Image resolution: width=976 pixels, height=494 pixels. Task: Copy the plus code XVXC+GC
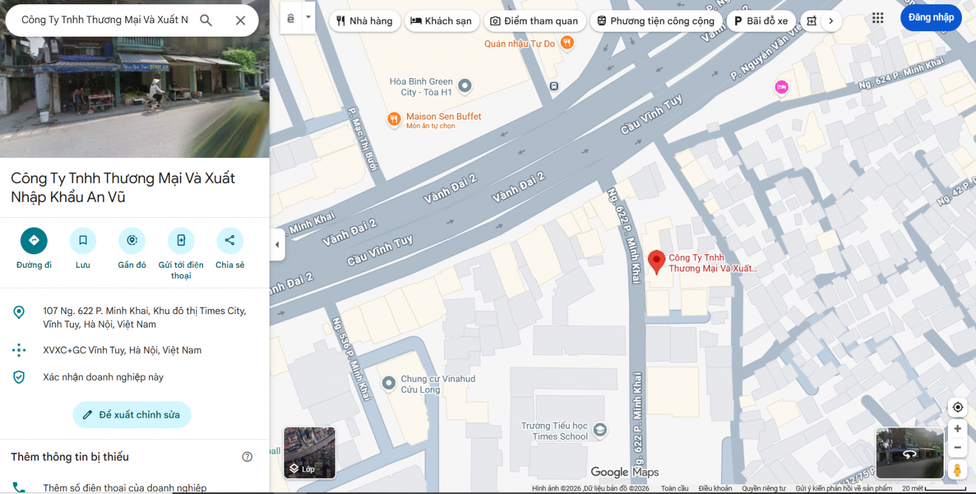click(122, 350)
